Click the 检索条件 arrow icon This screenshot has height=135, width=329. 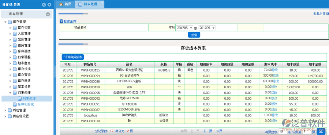point(61,21)
